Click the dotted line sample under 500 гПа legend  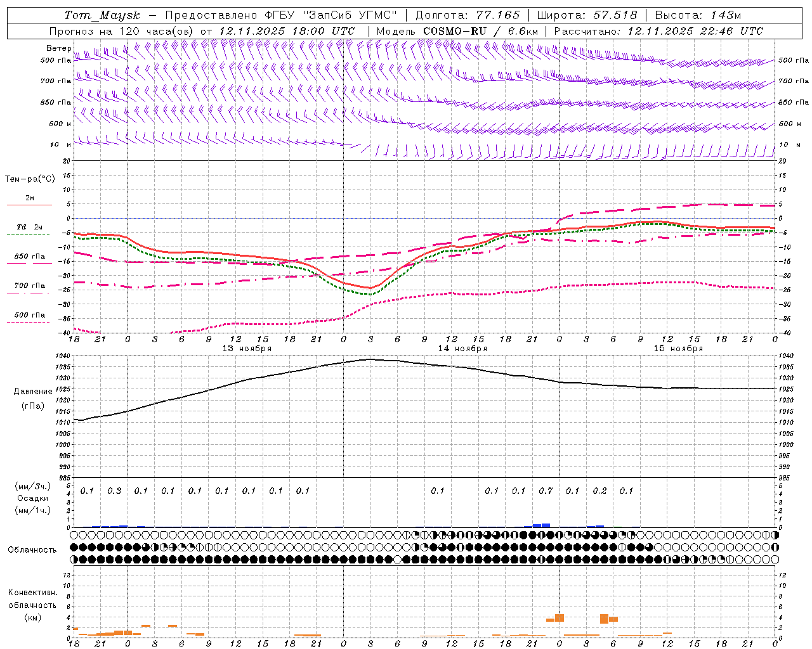pyautogui.click(x=29, y=322)
